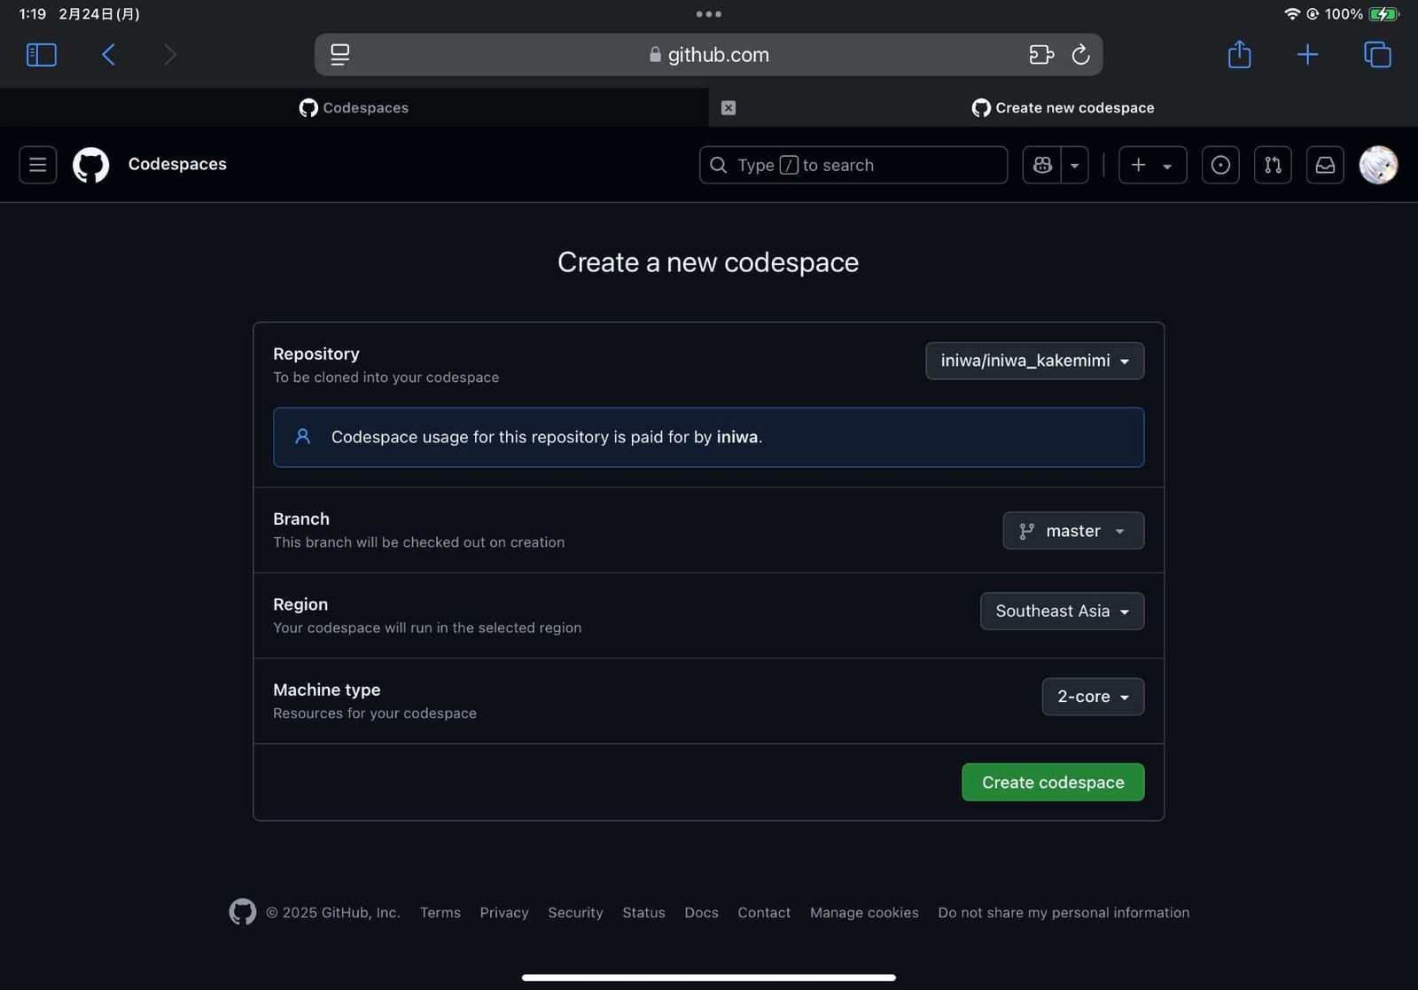
Task: Open the Manage cookies link
Action: click(x=864, y=912)
